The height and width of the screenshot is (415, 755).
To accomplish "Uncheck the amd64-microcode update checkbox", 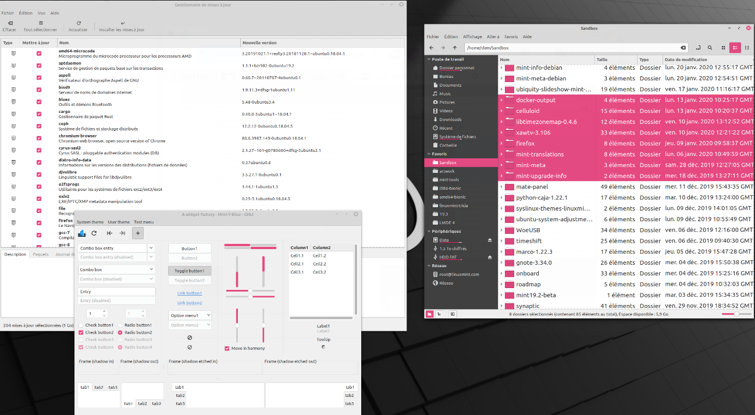I will pyautogui.click(x=39, y=54).
